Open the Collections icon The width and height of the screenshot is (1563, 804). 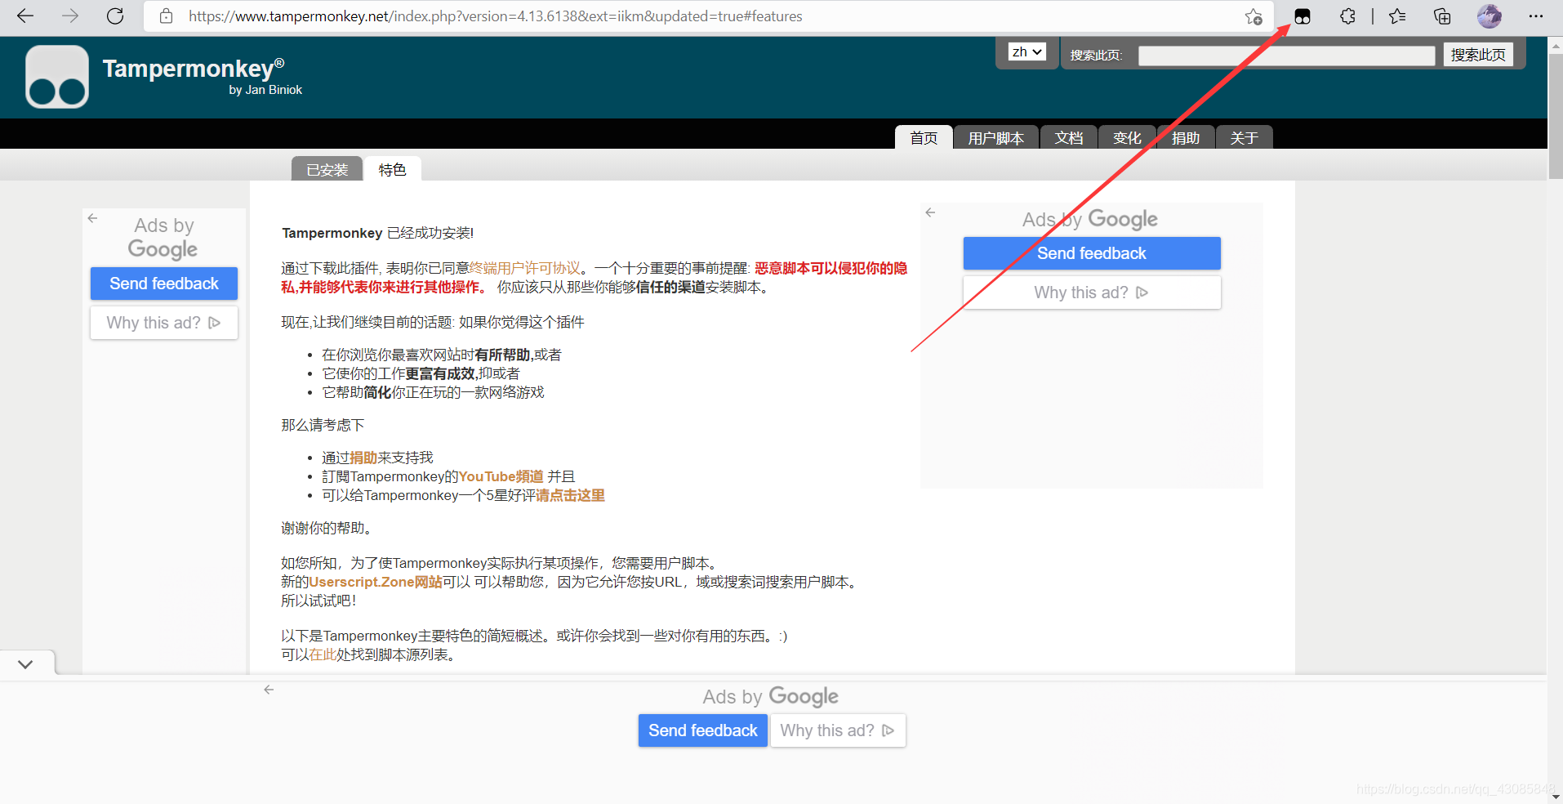1442,16
